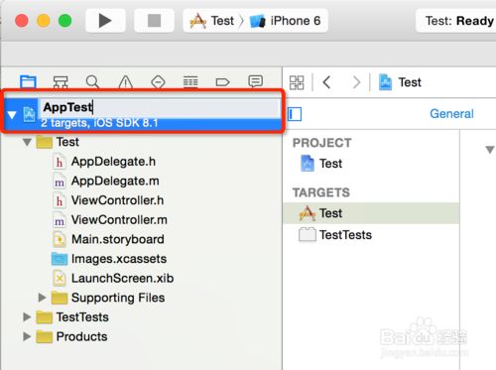
Task: Open the Report navigator speech bubble icon
Action: 255,81
